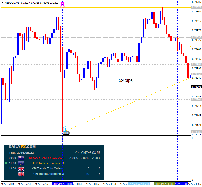Select the 2016.09.22 04:00 time marker
Screen dimensions: 202x187
click(x=165, y=184)
